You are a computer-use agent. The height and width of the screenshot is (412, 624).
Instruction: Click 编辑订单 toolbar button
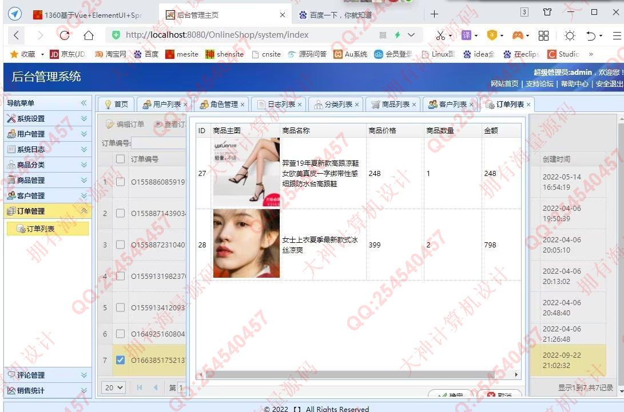coord(125,125)
